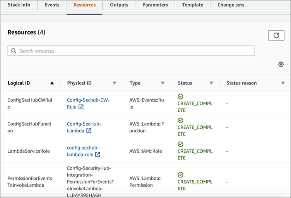This screenshot has width=291, height=198.
Task: Open the config-sechub-lambda-role link
Action: point(83,151)
